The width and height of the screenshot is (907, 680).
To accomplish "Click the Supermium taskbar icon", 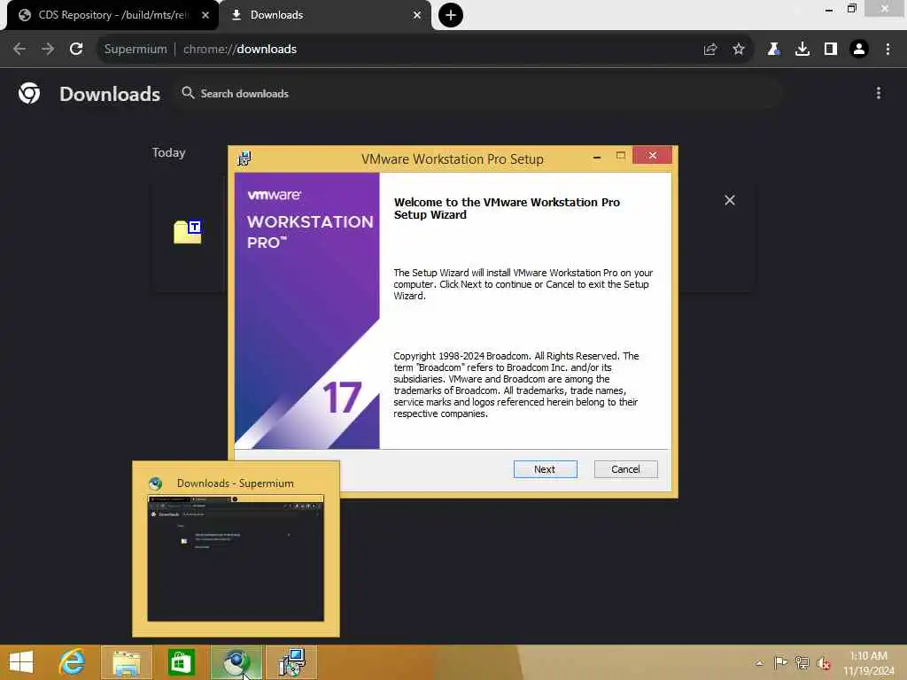I will click(x=236, y=662).
